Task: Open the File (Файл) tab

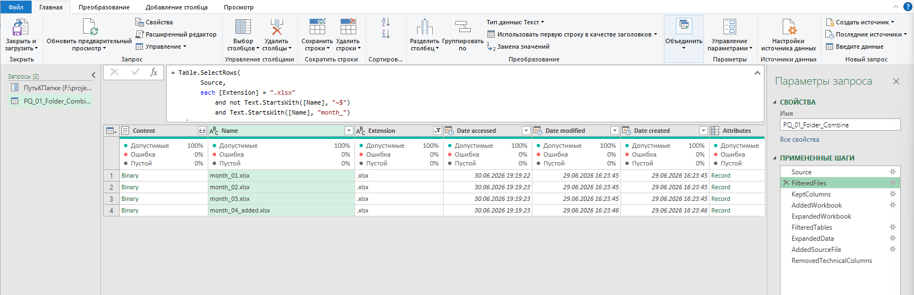Action: [x=16, y=7]
